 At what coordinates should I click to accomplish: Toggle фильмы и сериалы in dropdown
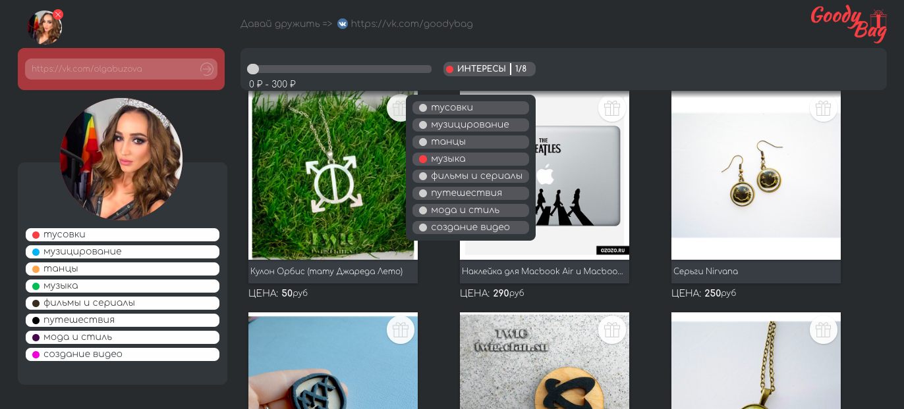coord(470,176)
